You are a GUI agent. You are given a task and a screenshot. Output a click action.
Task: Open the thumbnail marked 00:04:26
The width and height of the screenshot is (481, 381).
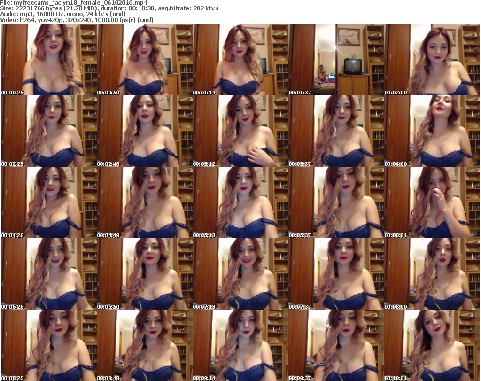coord(48,202)
